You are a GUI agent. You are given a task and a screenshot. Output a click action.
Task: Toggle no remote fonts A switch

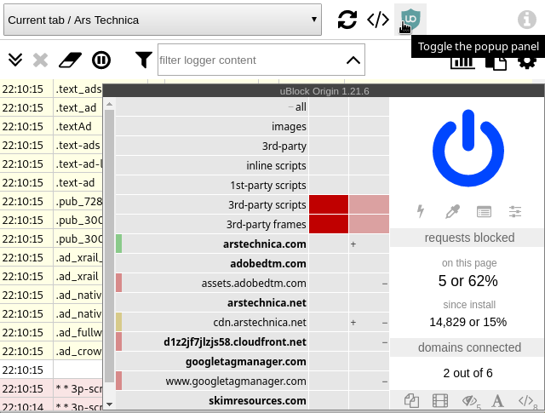click(497, 401)
